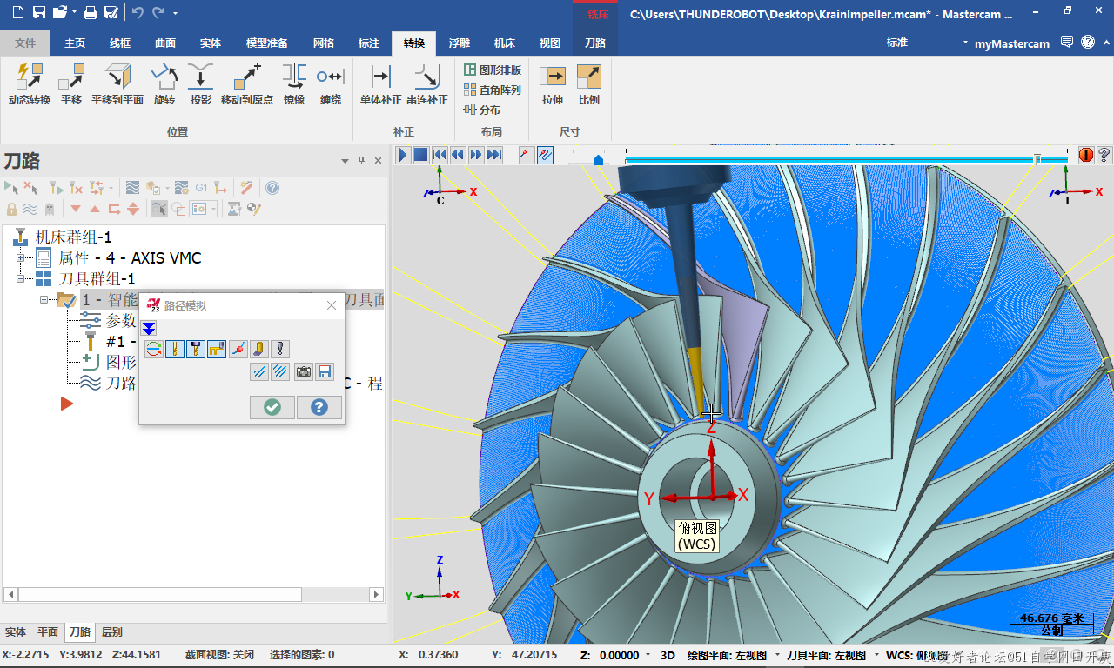Expand the 属性 - 4 - AXIS VMC node
The image size is (1114, 668).
point(21,257)
